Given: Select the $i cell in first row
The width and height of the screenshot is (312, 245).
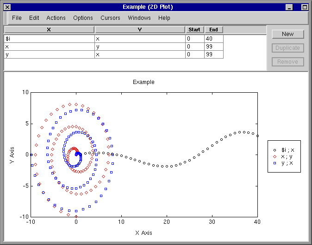Looking at the screenshot, I should click(x=49, y=39).
